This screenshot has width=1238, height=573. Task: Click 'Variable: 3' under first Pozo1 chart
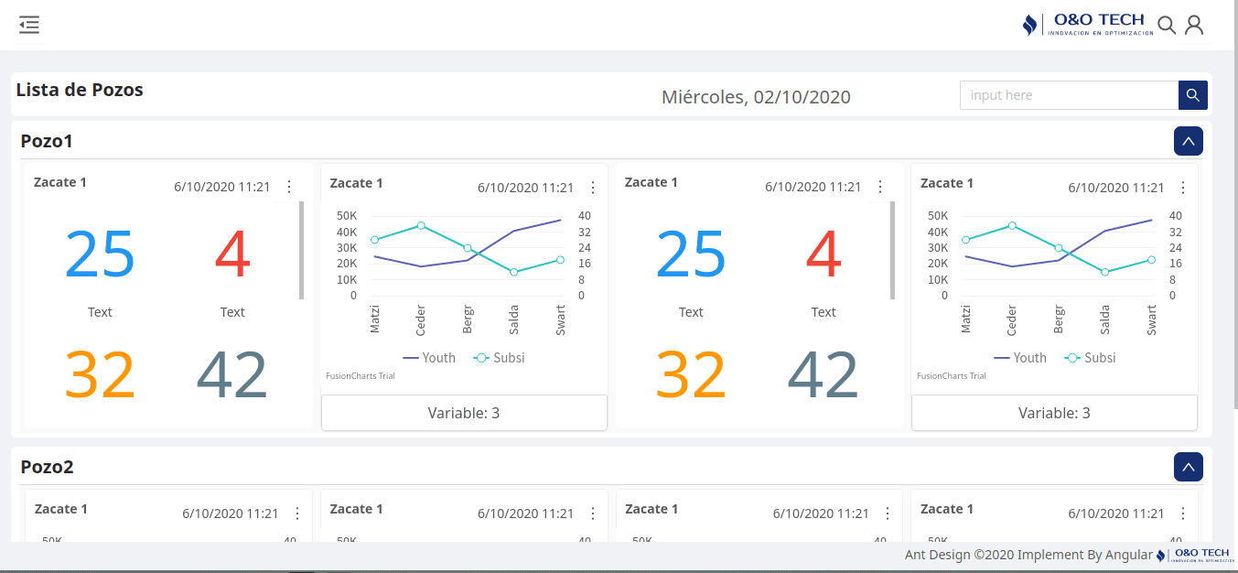tap(464, 413)
